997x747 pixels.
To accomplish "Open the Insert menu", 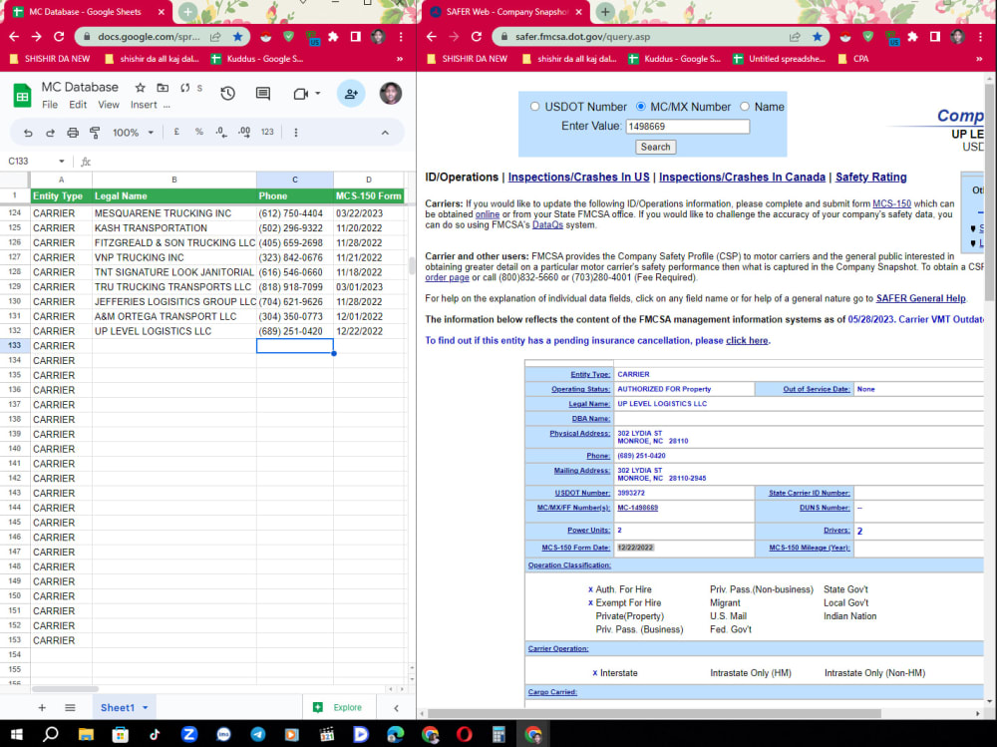I will 144,105.
